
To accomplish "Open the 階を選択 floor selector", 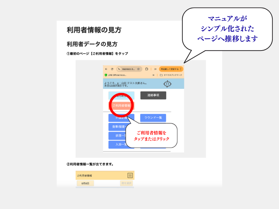I will coord(126,183).
